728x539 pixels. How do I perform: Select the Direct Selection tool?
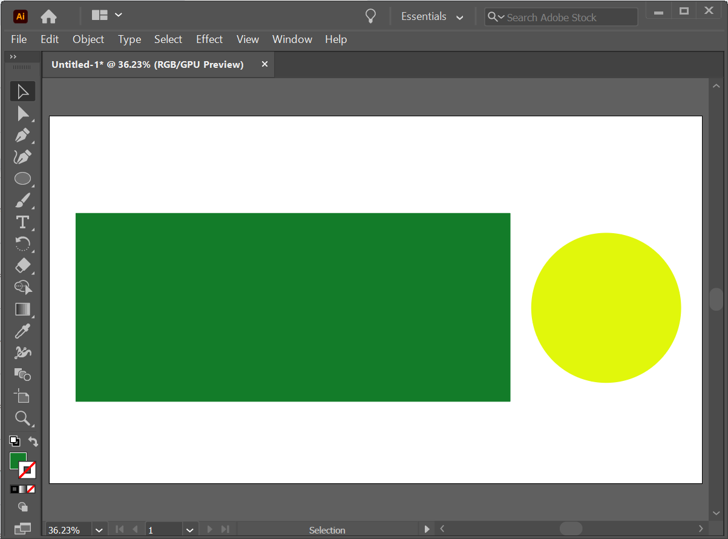(22, 113)
